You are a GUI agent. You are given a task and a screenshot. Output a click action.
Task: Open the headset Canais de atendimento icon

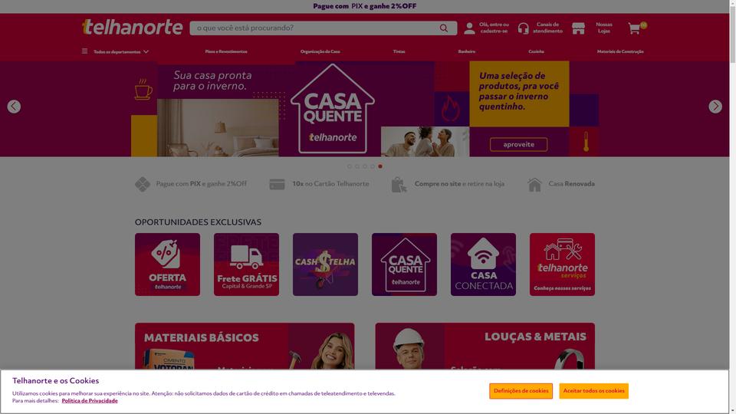524,28
